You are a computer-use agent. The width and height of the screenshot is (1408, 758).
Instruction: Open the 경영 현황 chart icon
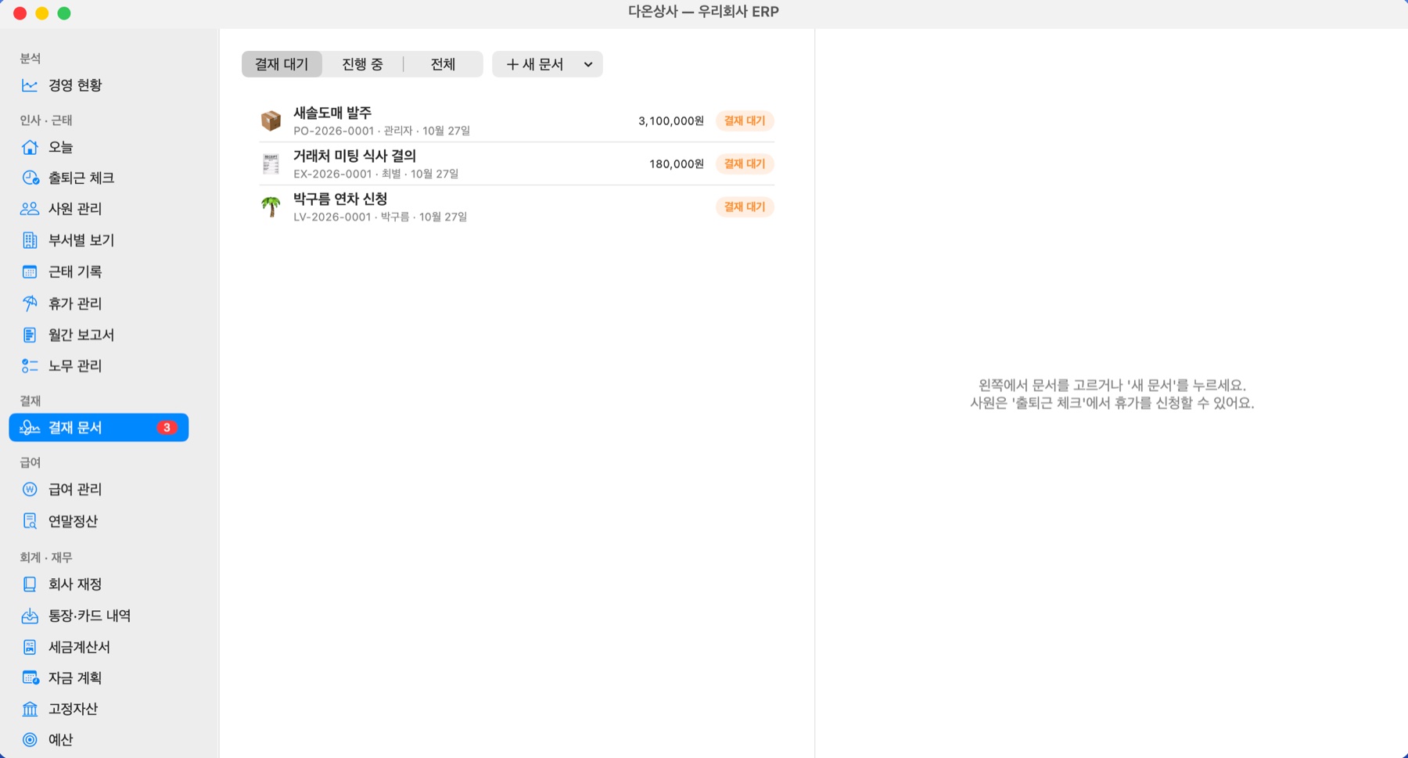click(30, 85)
